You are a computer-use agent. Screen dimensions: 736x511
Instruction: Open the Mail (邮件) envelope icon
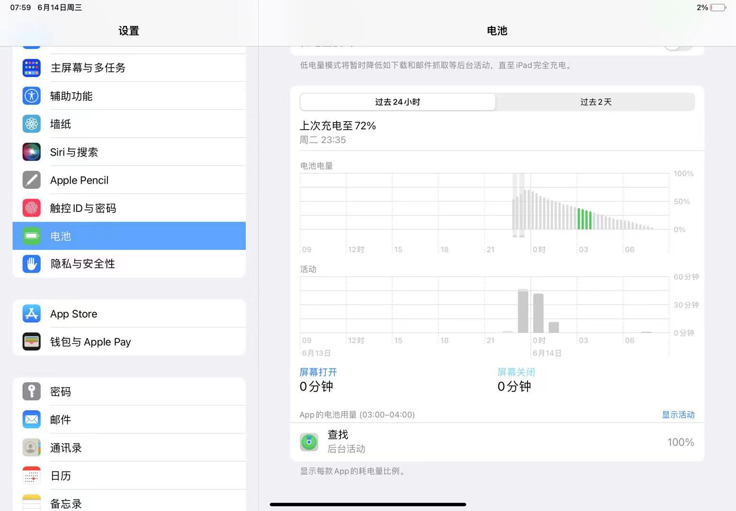[x=32, y=420]
